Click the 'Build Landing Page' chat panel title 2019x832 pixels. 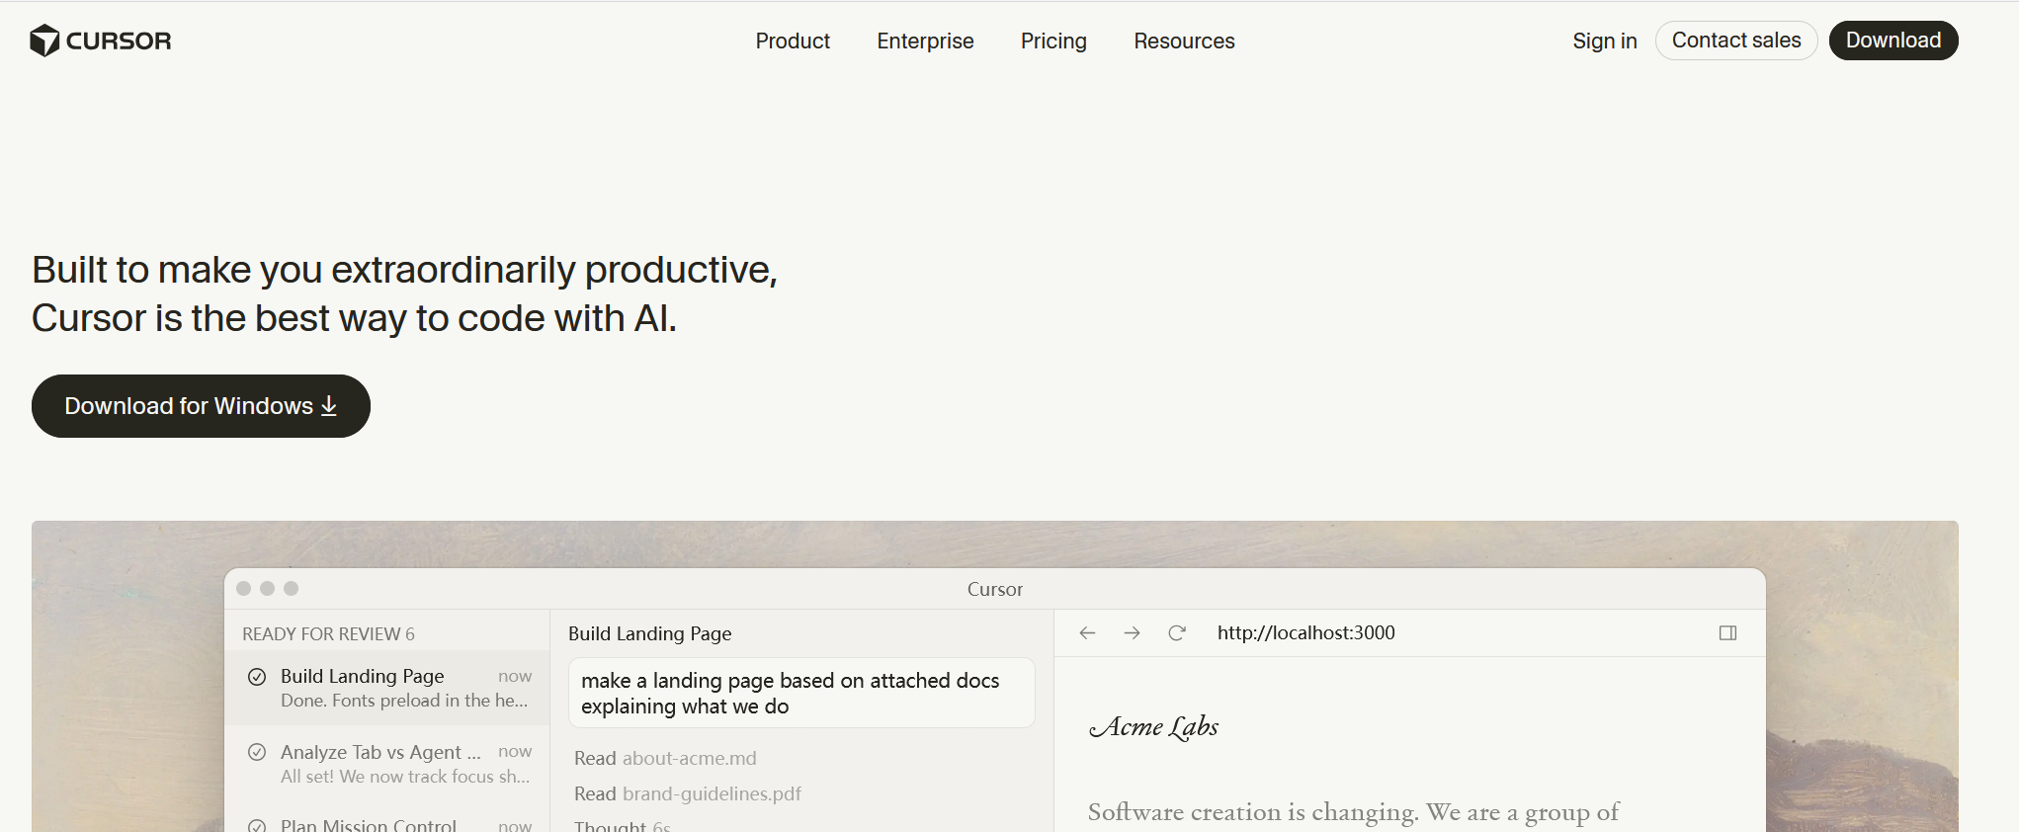650,633
